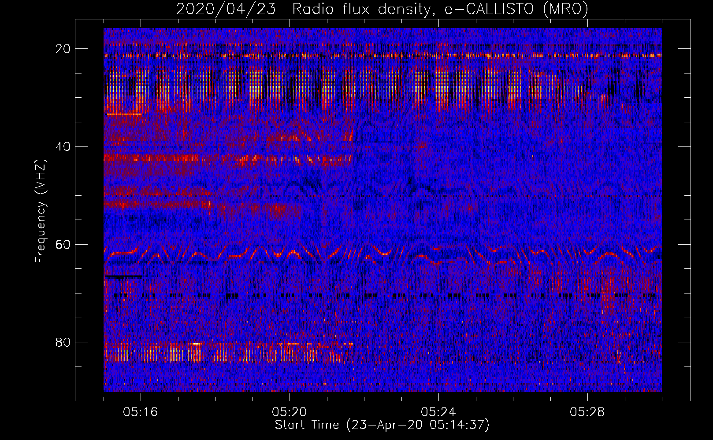Click the "Frequency (MHZ)" y-axis label

point(41,211)
